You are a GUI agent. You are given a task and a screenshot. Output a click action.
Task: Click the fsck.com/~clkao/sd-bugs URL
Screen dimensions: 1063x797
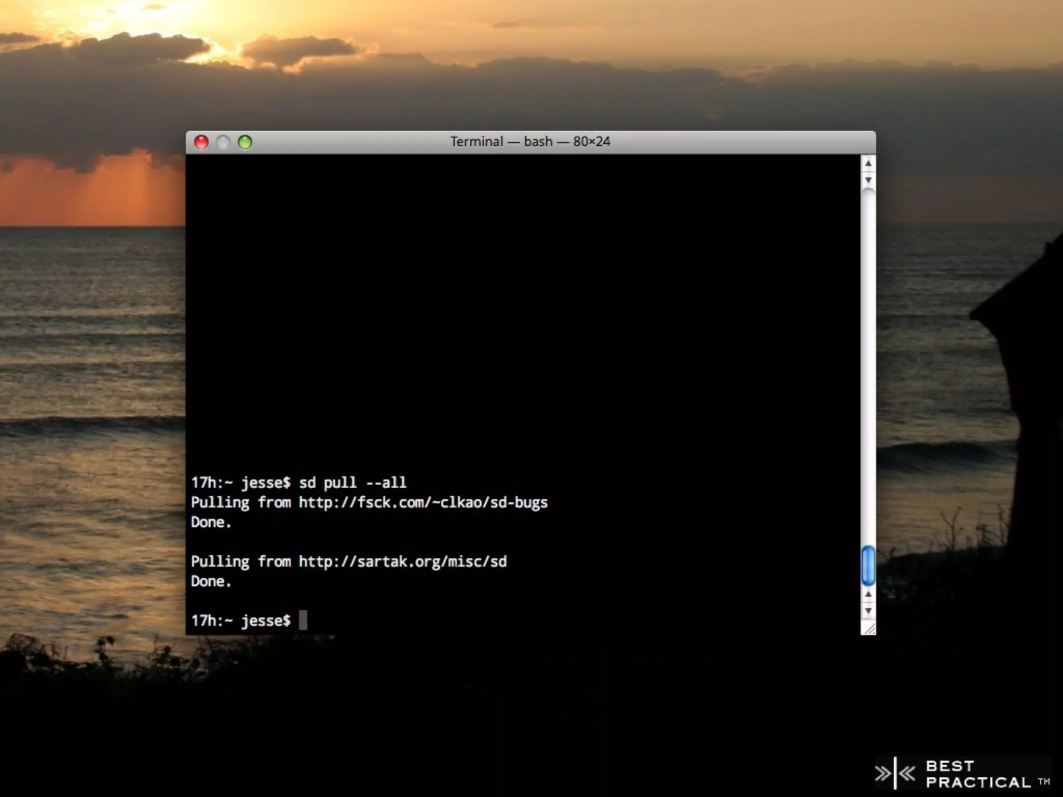click(x=423, y=502)
